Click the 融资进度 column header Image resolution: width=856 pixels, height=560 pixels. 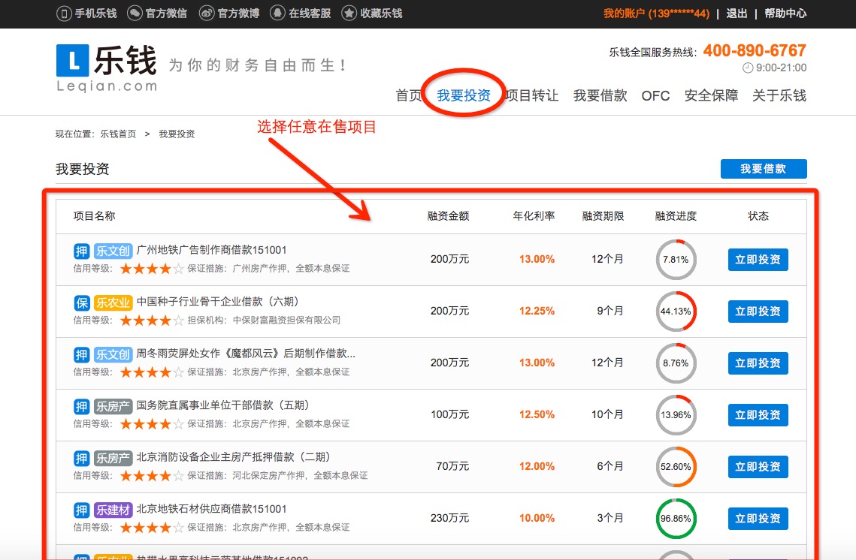pos(676,216)
